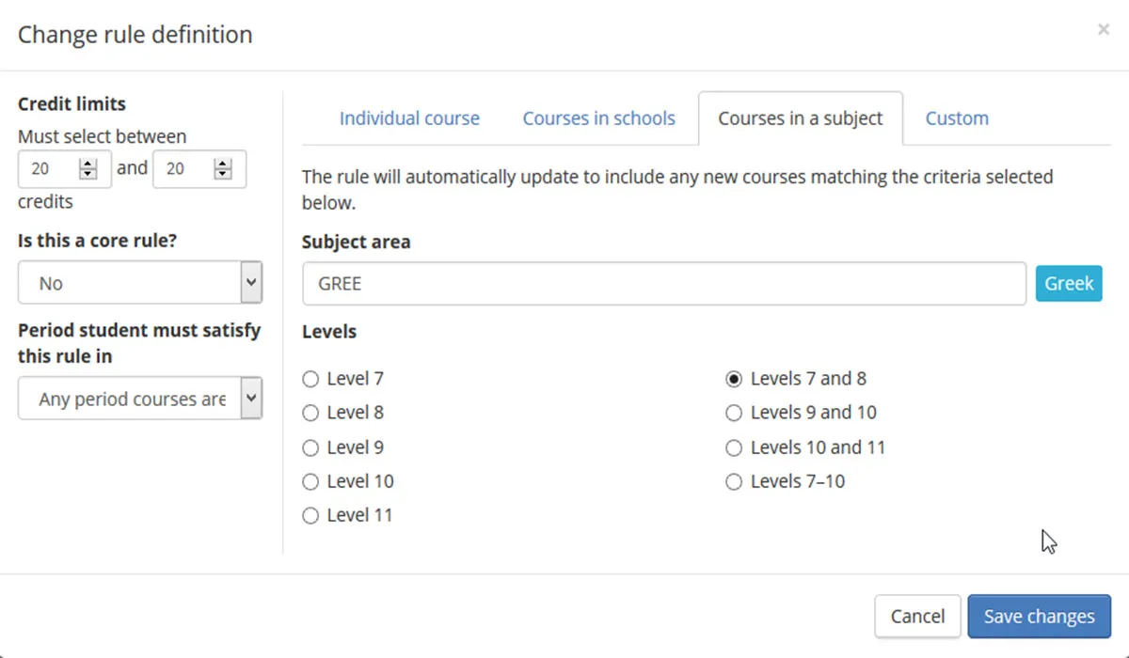Increase the maximum credits spinner up arrow
This screenshot has width=1129, height=658.
click(x=223, y=164)
